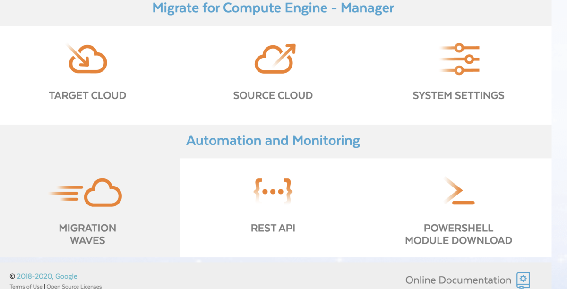Open the REST API page
Viewport: 567px width, 289px height.
[x=273, y=208]
